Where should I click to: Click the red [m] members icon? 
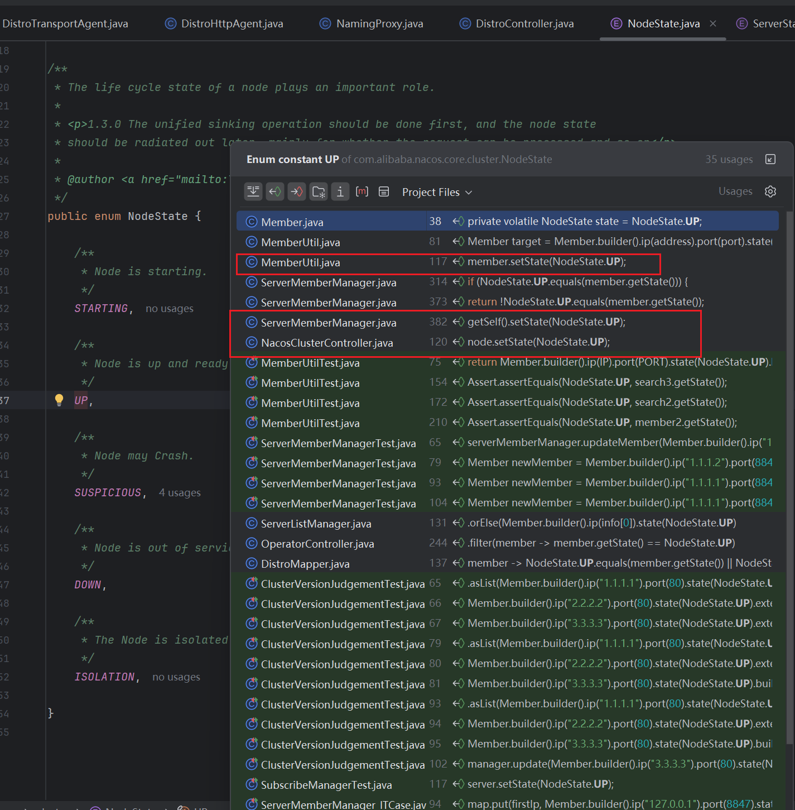click(362, 192)
